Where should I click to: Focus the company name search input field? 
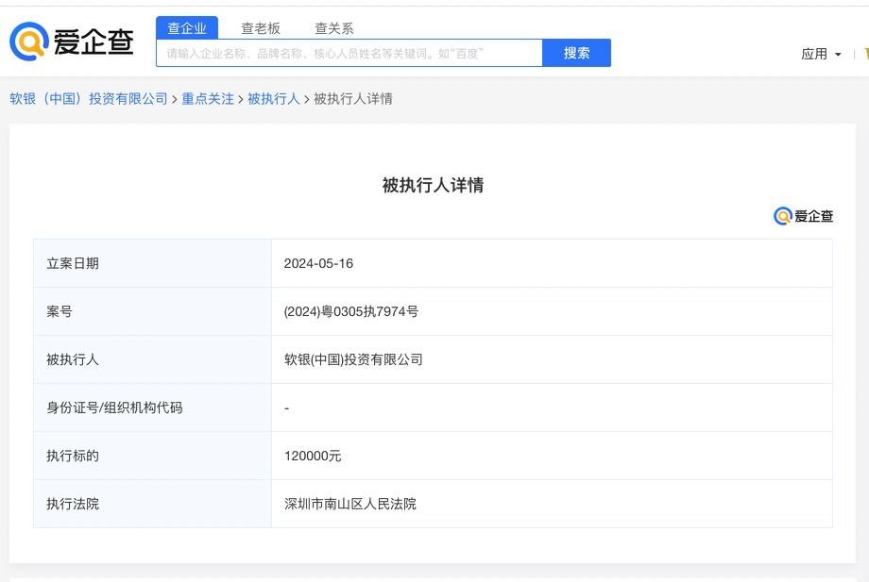(x=349, y=54)
